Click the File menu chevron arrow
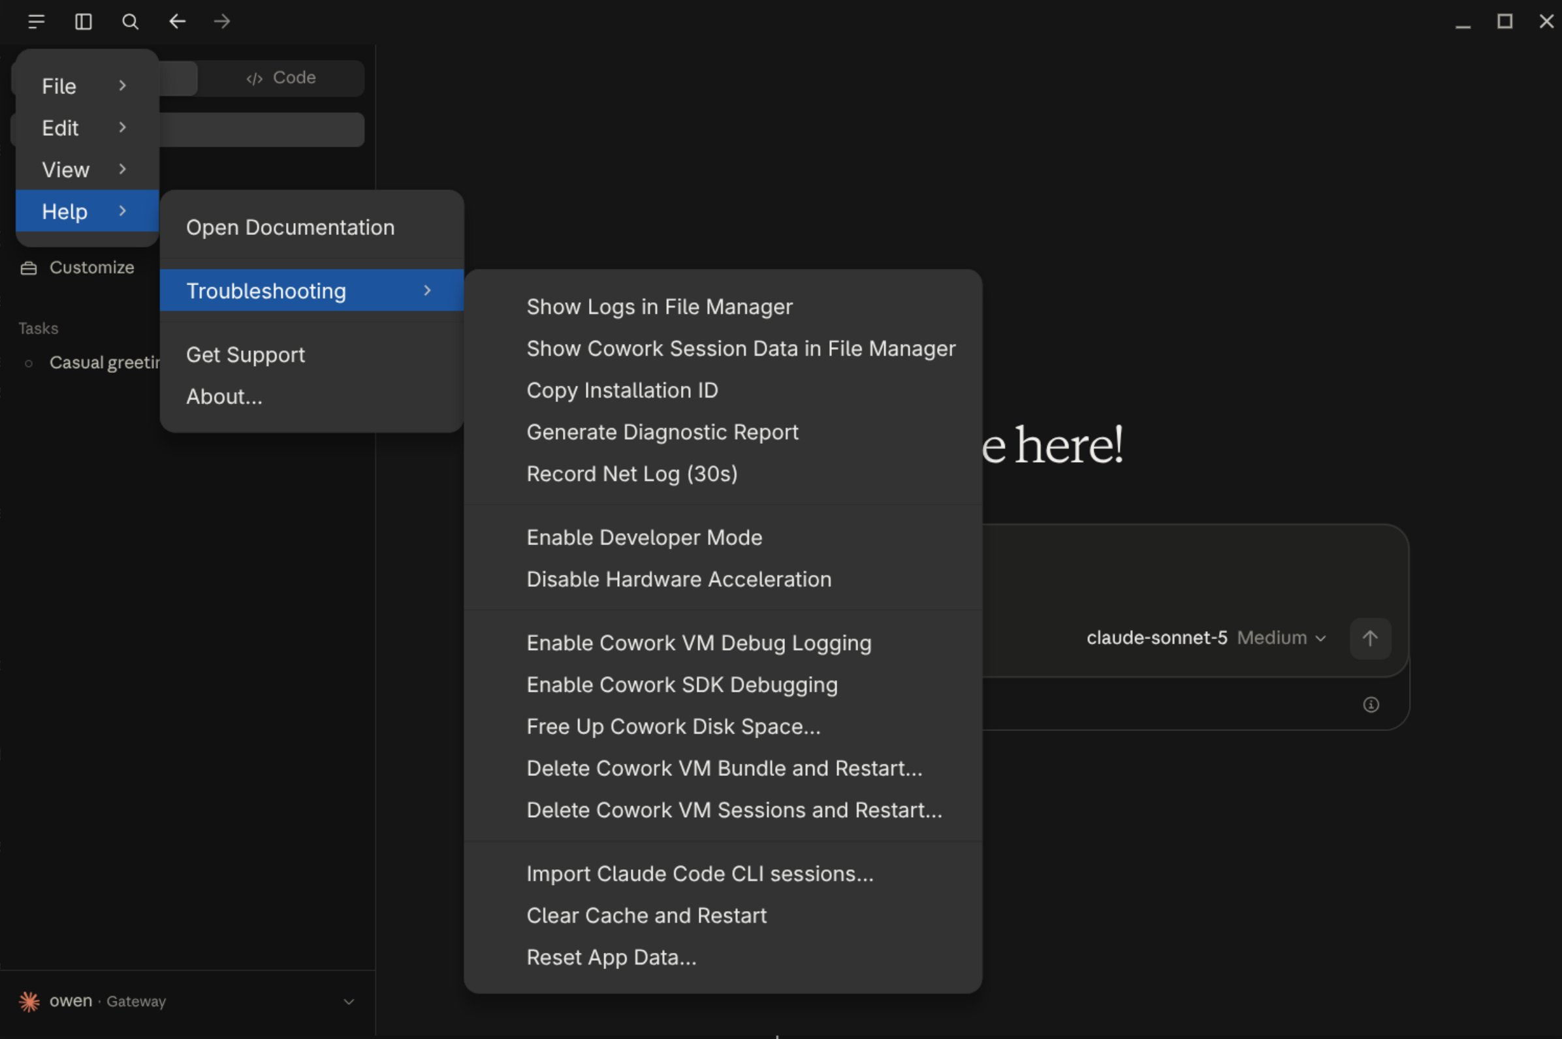This screenshot has width=1562, height=1039. point(123,85)
